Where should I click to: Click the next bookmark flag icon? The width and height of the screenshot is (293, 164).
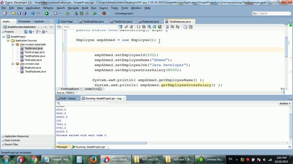click(x=172, y=27)
